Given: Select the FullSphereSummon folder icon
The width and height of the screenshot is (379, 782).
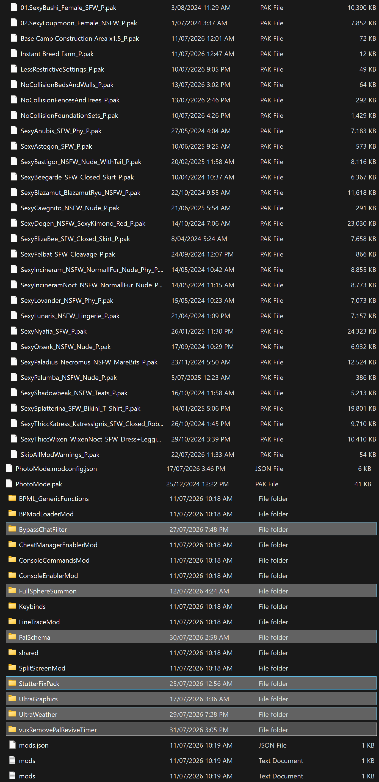Looking at the screenshot, I should [x=12, y=591].
